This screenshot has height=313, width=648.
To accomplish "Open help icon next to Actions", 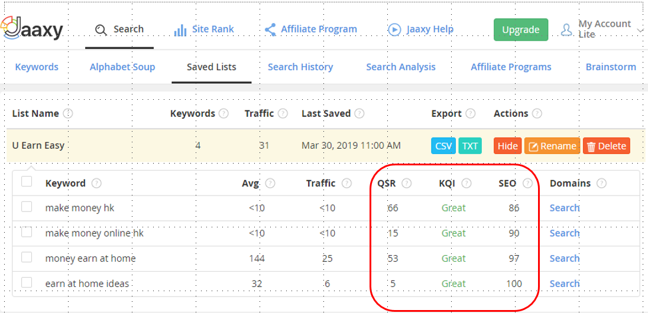I will [x=537, y=113].
